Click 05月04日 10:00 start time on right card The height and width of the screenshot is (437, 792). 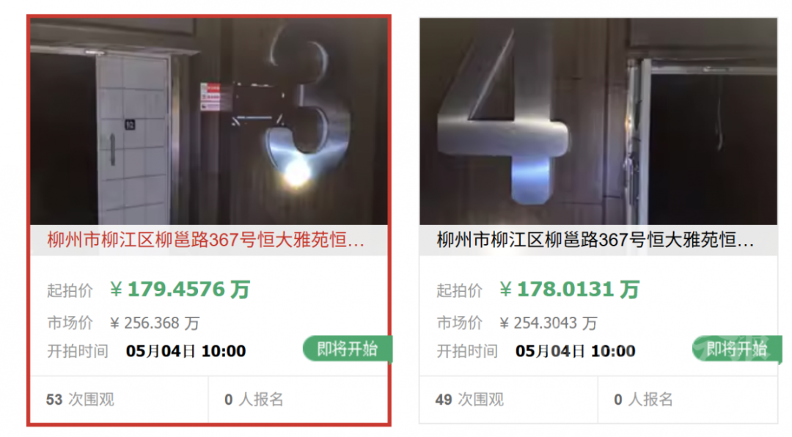576,351
